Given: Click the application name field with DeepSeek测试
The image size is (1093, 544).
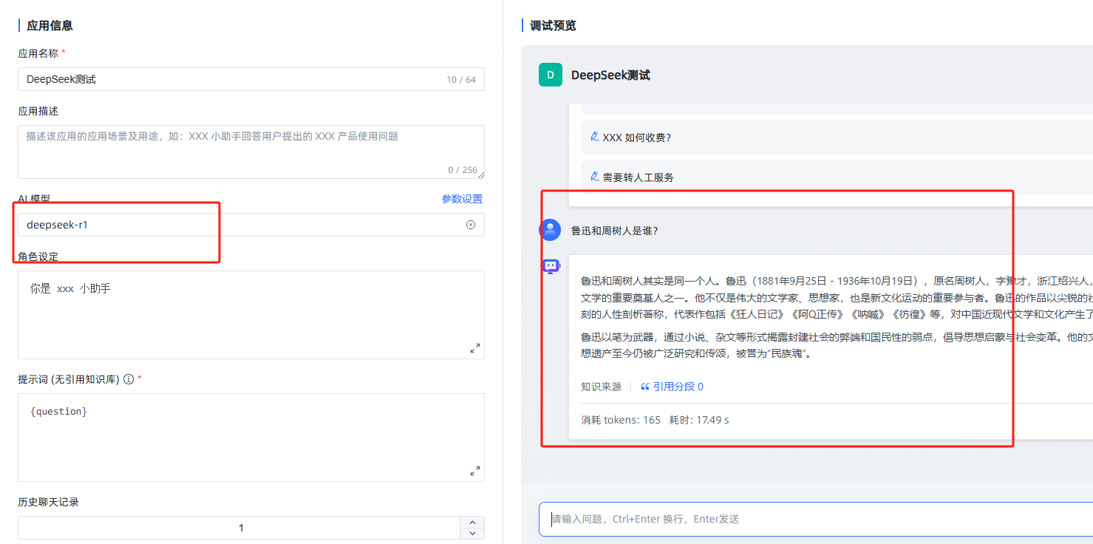Looking at the screenshot, I should point(251,79).
